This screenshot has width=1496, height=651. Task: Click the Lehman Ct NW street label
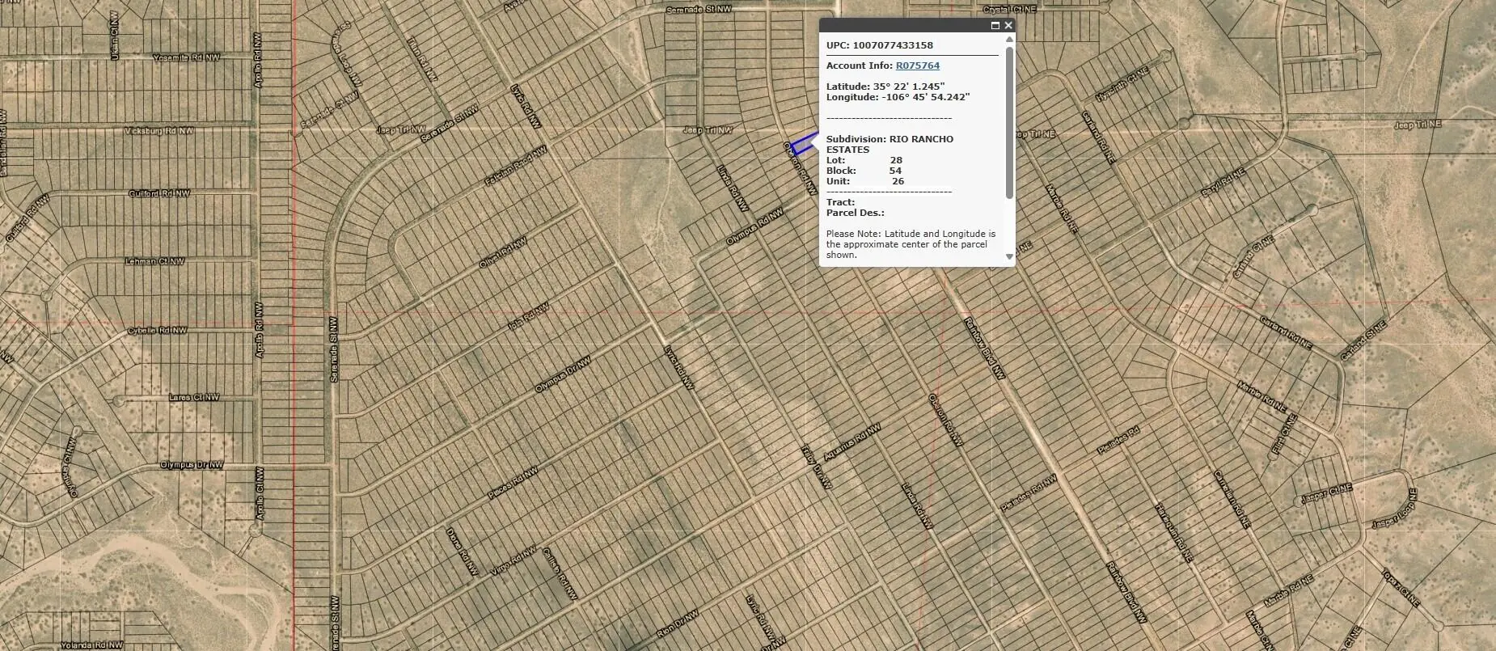pos(154,261)
